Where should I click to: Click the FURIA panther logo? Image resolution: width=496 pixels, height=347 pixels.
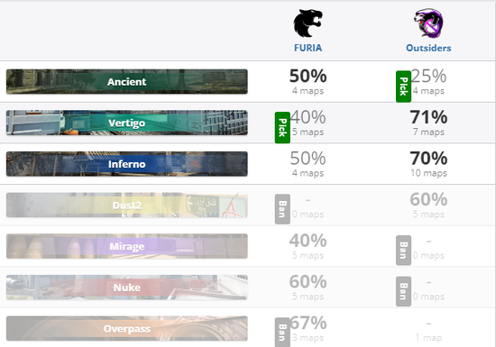pos(308,23)
